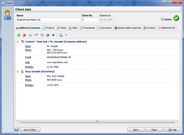Click the Name label for Mr. Sample
The image size is (184, 135).
[x=28, y=46]
